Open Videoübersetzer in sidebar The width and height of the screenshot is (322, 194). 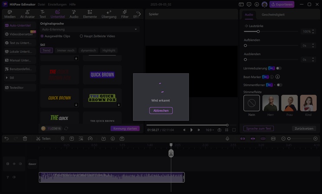coord(20,34)
